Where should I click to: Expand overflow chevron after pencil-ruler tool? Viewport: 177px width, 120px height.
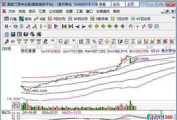point(53,40)
